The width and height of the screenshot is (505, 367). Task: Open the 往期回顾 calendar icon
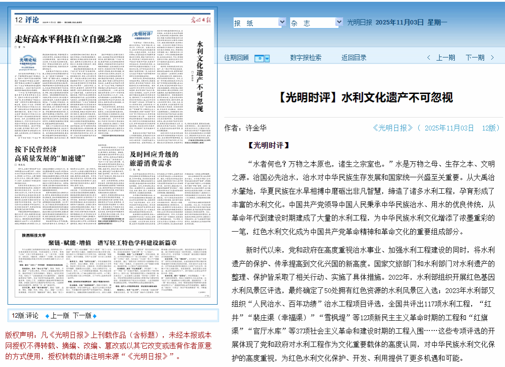[259, 58]
